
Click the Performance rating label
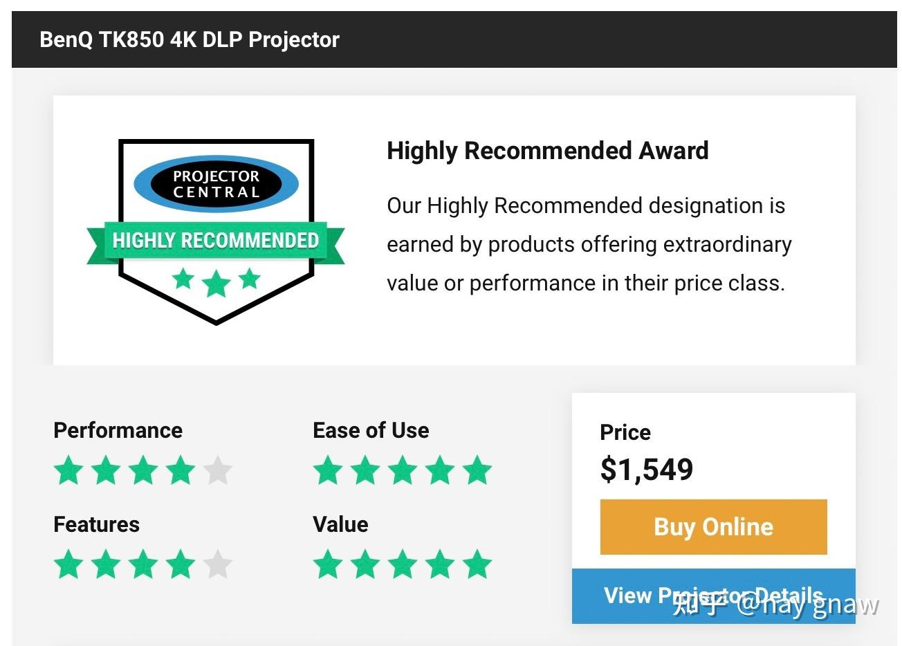(x=118, y=430)
